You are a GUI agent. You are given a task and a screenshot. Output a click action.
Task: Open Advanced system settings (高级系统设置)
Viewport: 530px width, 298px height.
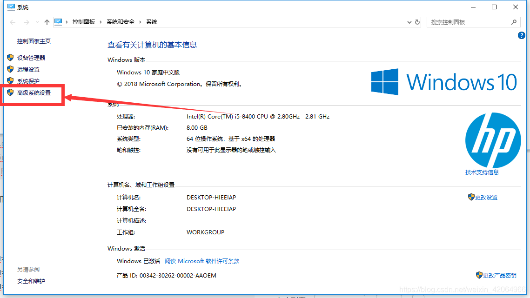pyautogui.click(x=34, y=93)
